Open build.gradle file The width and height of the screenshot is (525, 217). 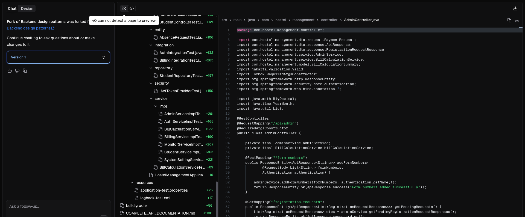coord(136,206)
